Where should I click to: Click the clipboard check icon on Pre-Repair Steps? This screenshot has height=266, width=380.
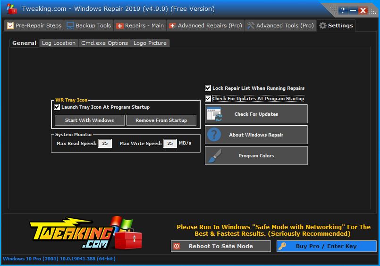coord(10,26)
